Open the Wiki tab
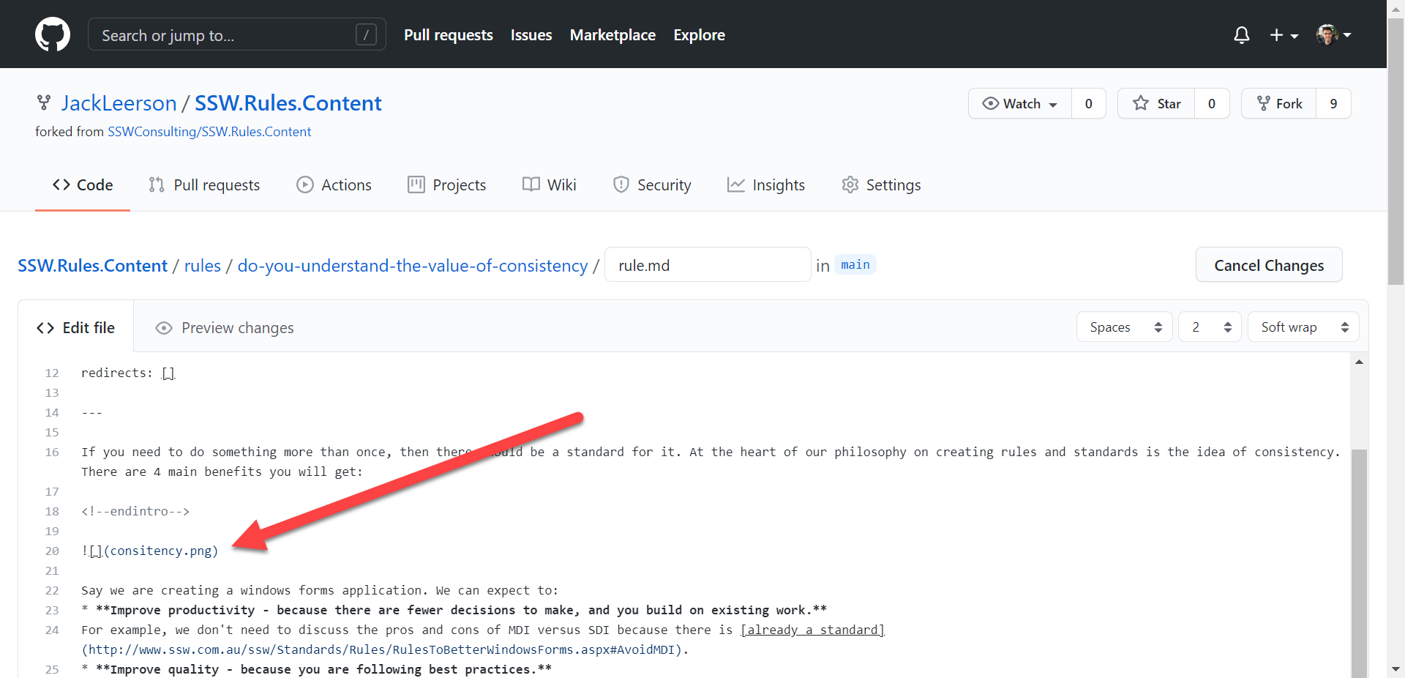This screenshot has width=1405, height=678. [549, 185]
